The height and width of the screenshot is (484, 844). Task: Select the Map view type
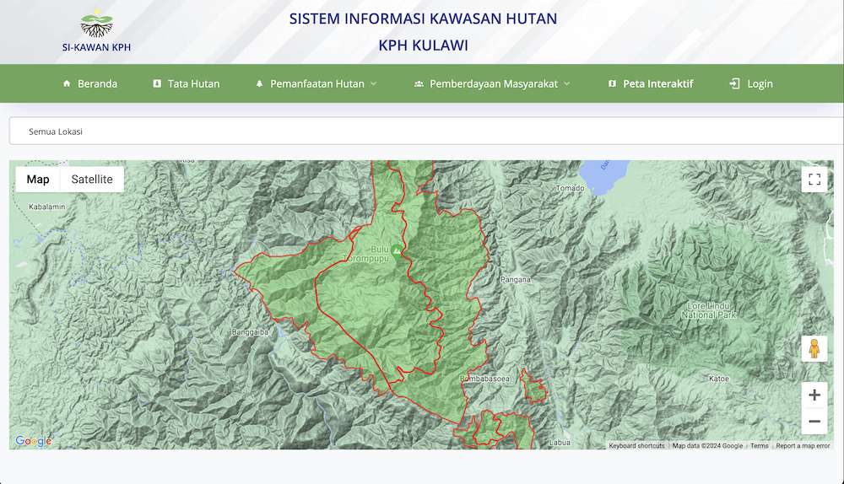point(38,179)
